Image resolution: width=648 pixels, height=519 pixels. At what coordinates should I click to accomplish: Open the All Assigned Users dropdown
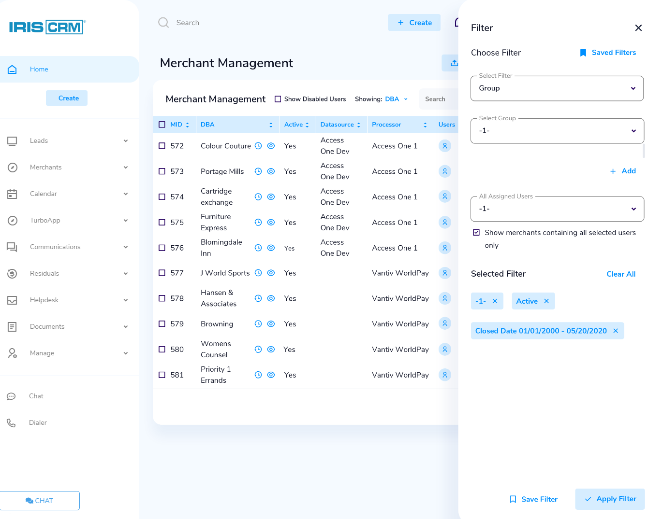point(557,209)
